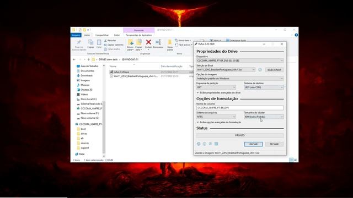Screen dimensions: 353x198
Task: Show the Rufus log icon
Action: [x=216, y=144]
